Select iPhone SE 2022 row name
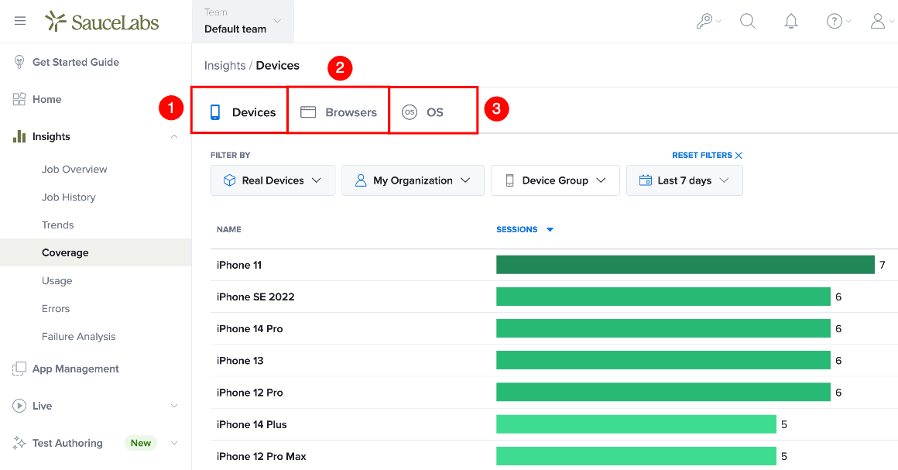898x470 pixels. (255, 297)
